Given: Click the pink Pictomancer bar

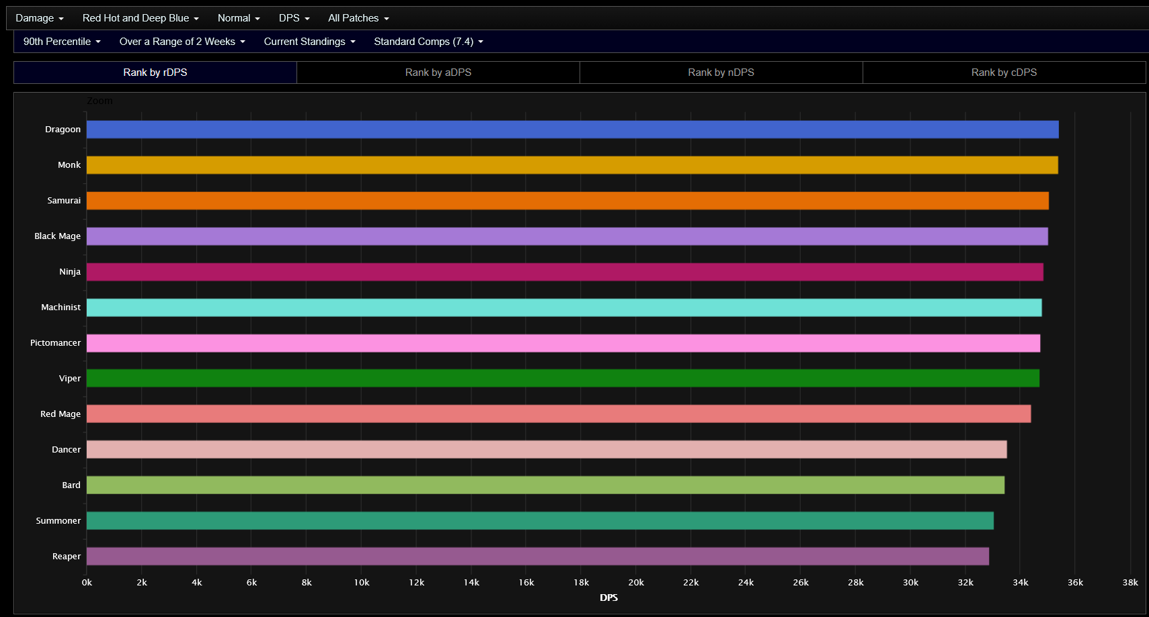Looking at the screenshot, I should coord(563,343).
